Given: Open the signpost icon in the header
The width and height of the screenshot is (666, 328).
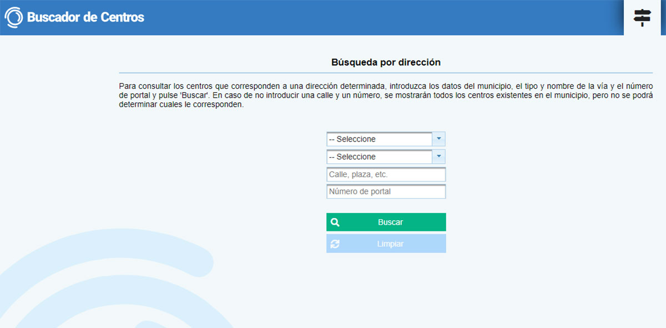Looking at the screenshot, I should click(x=642, y=18).
